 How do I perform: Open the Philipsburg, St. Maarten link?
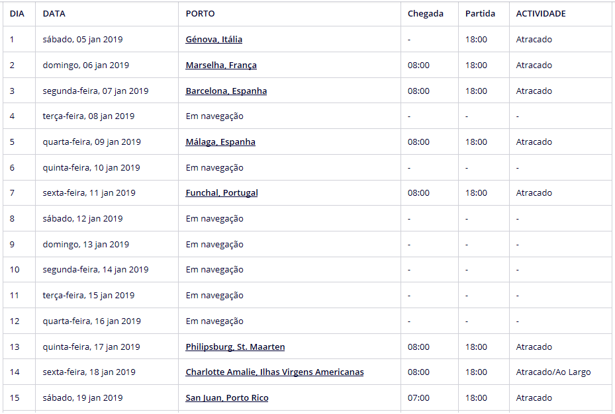pos(235,347)
